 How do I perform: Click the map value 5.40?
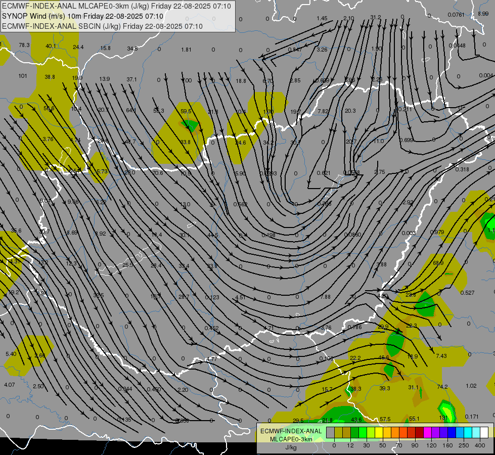(x=11, y=354)
